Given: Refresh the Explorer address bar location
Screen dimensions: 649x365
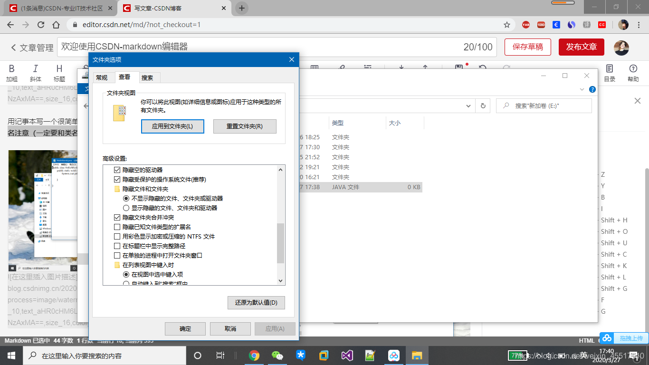Looking at the screenshot, I should (483, 106).
